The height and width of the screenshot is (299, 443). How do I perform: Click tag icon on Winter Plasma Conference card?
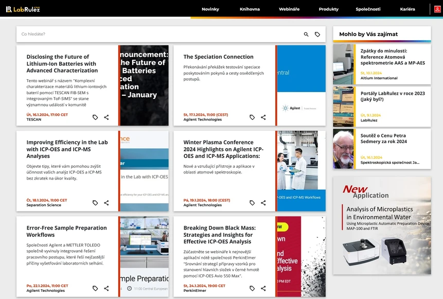252,203
